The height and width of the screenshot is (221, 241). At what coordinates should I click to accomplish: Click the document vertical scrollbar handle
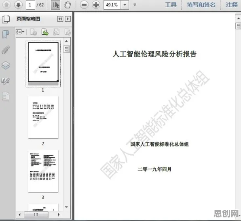pyautogui.click(x=239, y=26)
